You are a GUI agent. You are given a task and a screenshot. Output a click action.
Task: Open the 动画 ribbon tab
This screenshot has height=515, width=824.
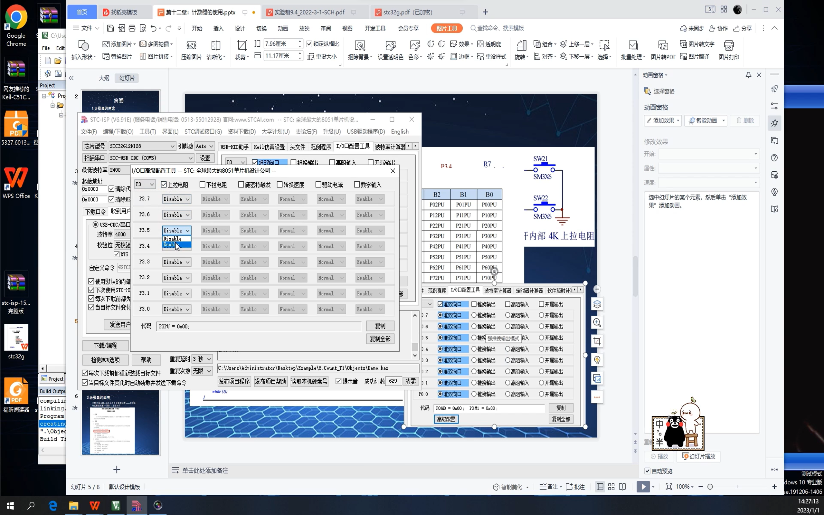click(x=283, y=28)
